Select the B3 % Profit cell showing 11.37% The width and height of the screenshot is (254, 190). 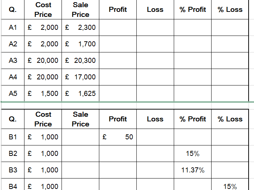tap(192, 170)
